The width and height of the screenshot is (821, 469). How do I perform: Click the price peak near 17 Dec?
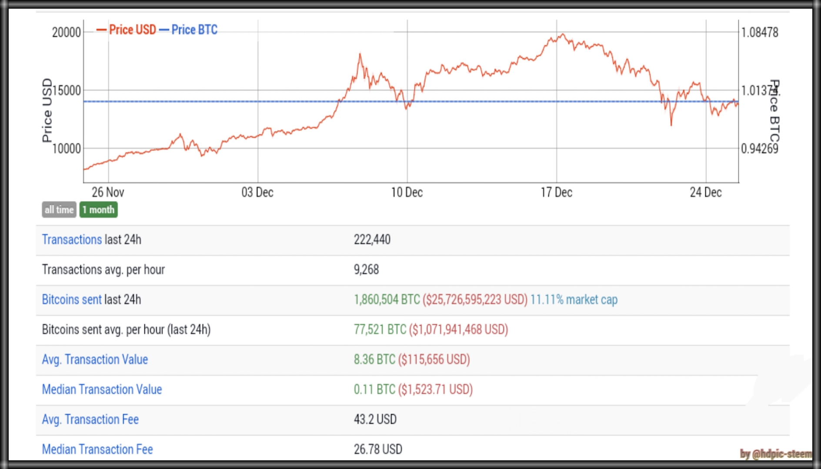point(563,34)
